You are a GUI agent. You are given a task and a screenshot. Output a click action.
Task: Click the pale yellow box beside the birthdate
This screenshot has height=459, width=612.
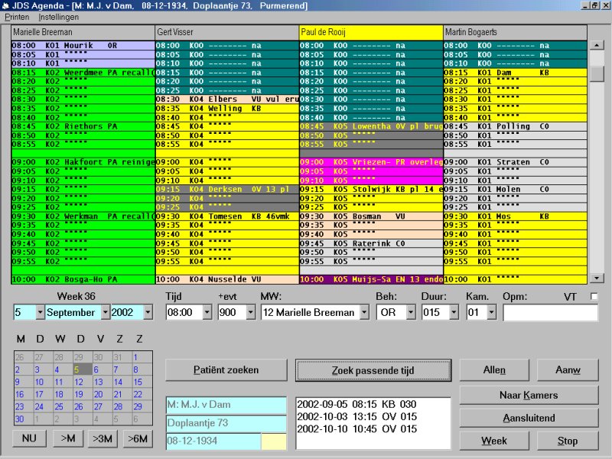[274, 441]
